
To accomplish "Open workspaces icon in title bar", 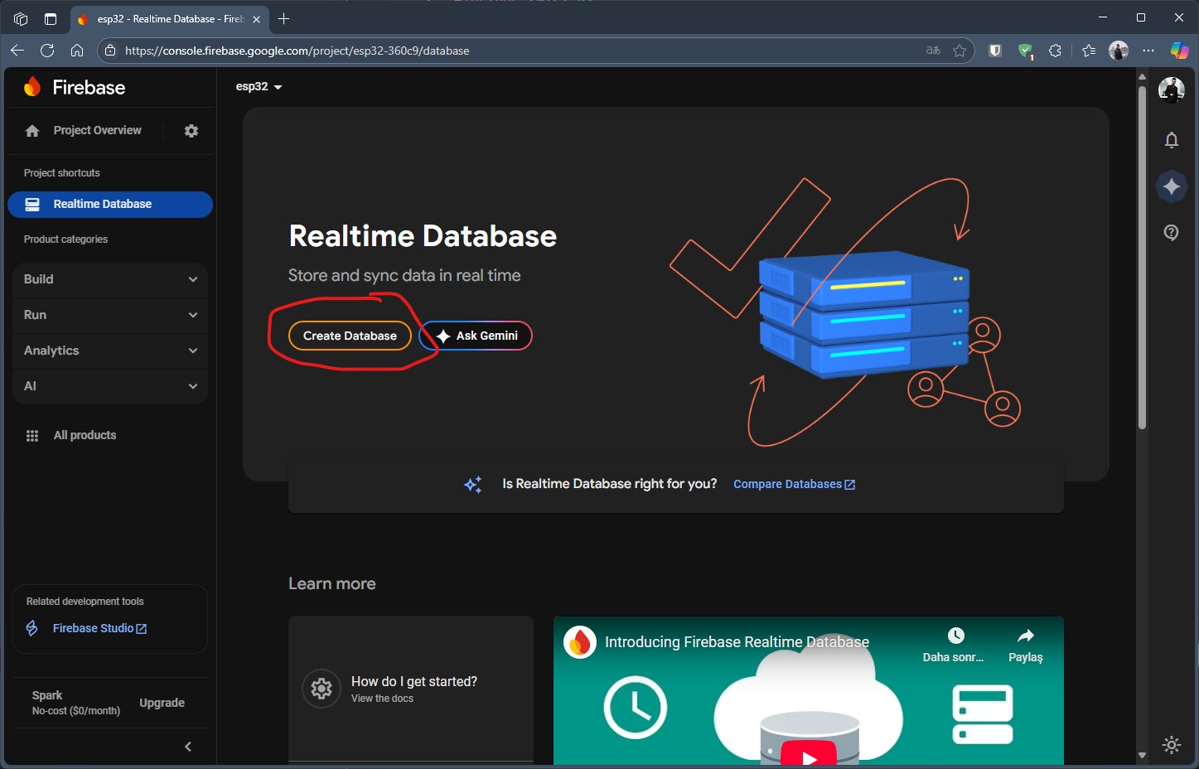I will (x=21, y=19).
